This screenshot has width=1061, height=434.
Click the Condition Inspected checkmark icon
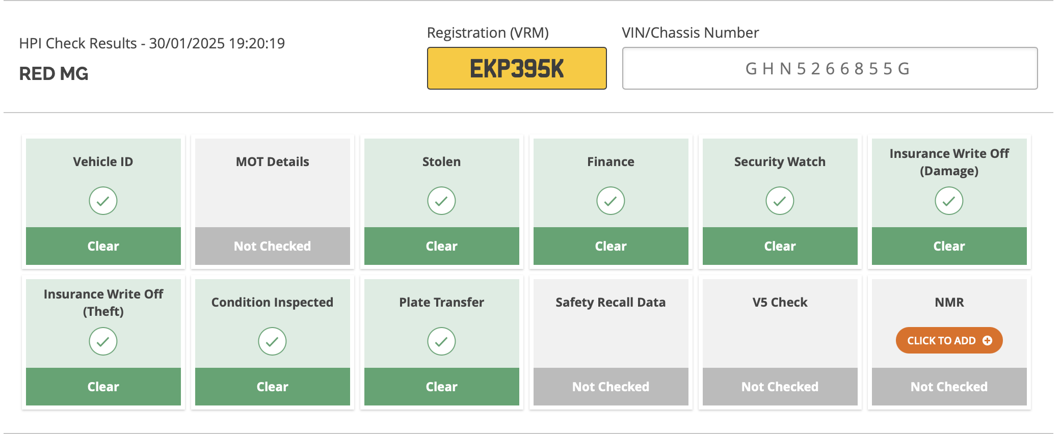[272, 341]
